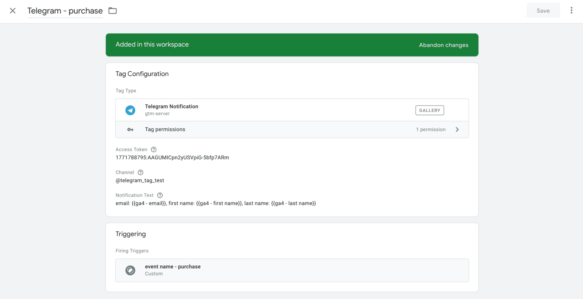Select the Telegram Notification tag type row
Image resolution: width=583 pixels, height=299 pixels.
[292, 110]
